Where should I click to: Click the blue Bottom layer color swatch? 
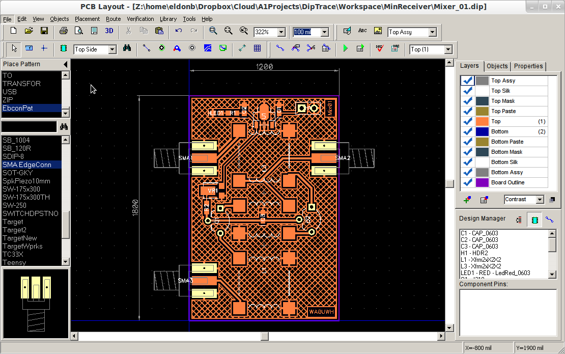coord(482,131)
